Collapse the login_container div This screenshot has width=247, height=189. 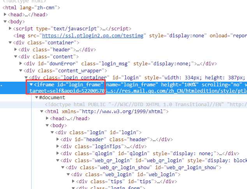point(26,77)
